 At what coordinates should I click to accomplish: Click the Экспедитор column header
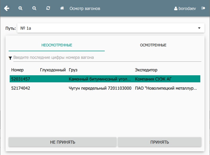146,70
